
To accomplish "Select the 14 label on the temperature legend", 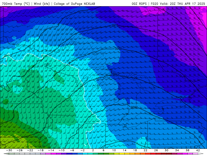I will tap(124, 150).
